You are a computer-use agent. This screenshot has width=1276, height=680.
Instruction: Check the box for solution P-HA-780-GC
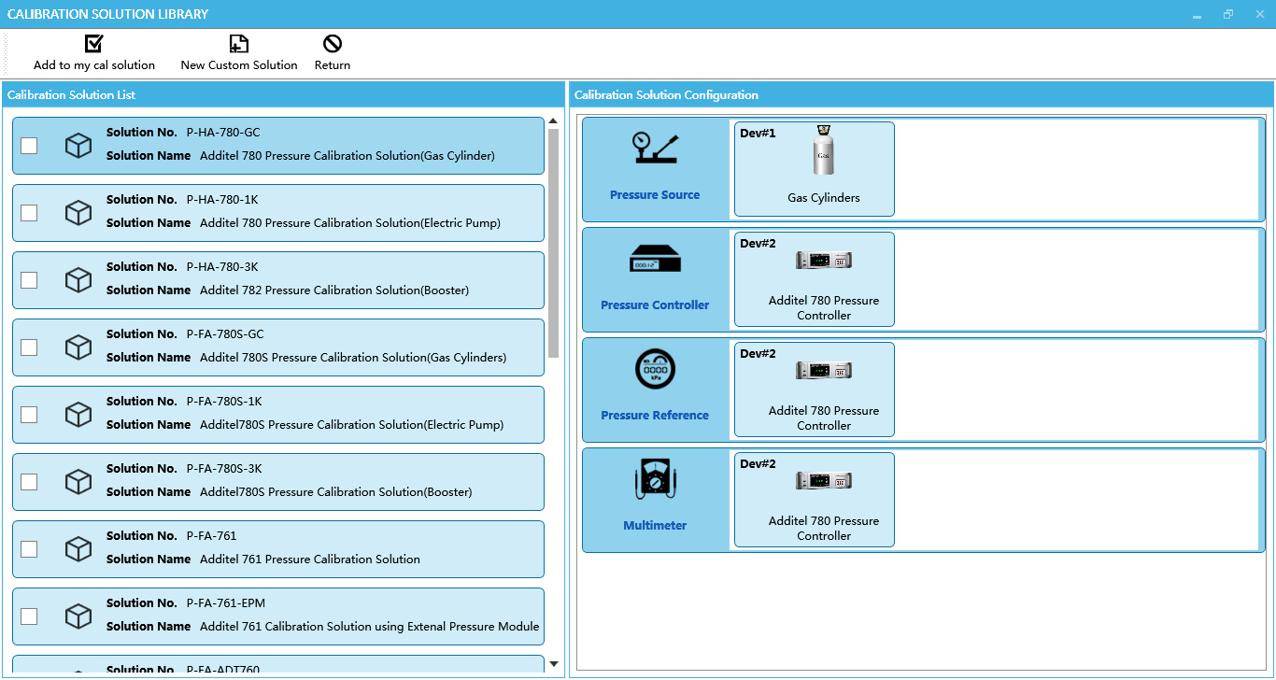[x=29, y=146]
